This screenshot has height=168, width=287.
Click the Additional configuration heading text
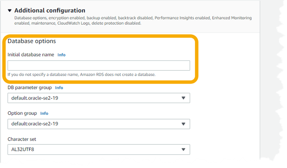point(50,10)
